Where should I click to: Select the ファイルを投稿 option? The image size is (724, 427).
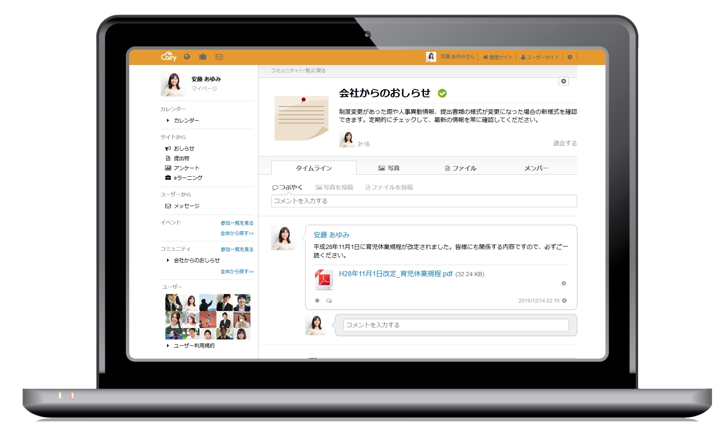tap(389, 187)
